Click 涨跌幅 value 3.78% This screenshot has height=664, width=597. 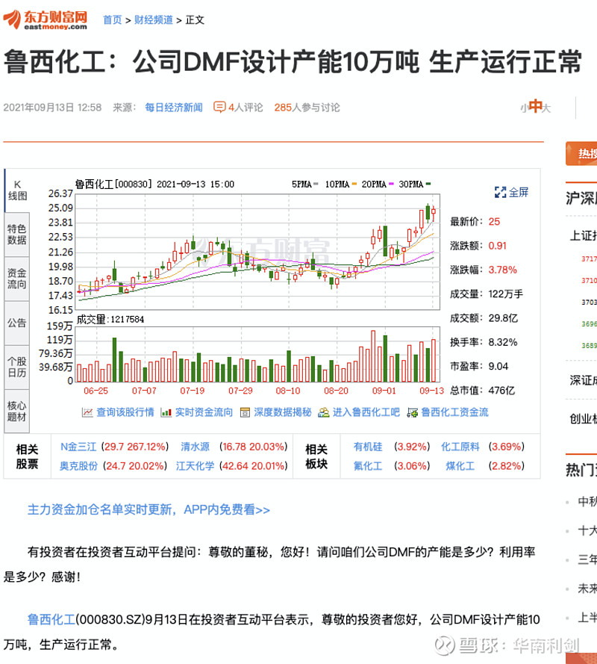(x=503, y=270)
